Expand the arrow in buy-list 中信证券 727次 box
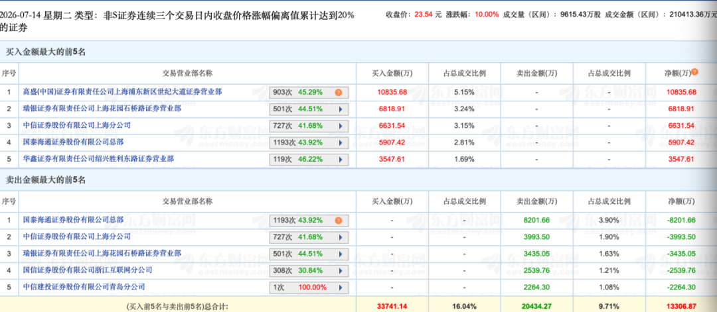Viewport: 717px width, 312px height. (x=340, y=126)
